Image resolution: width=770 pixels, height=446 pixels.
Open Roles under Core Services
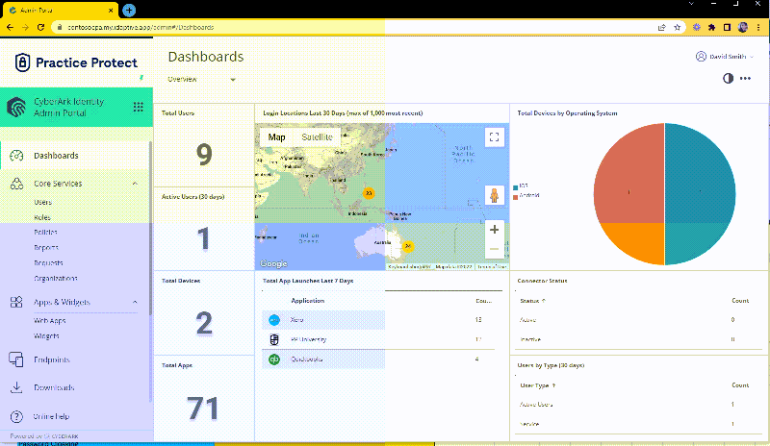click(x=42, y=217)
